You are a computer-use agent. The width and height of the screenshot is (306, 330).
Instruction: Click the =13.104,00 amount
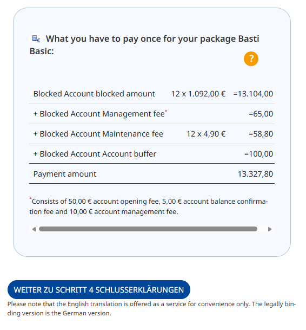point(253,94)
